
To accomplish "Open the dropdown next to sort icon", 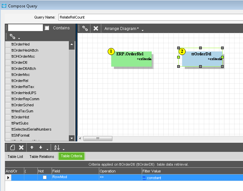I will pyautogui.click(x=63, y=149).
